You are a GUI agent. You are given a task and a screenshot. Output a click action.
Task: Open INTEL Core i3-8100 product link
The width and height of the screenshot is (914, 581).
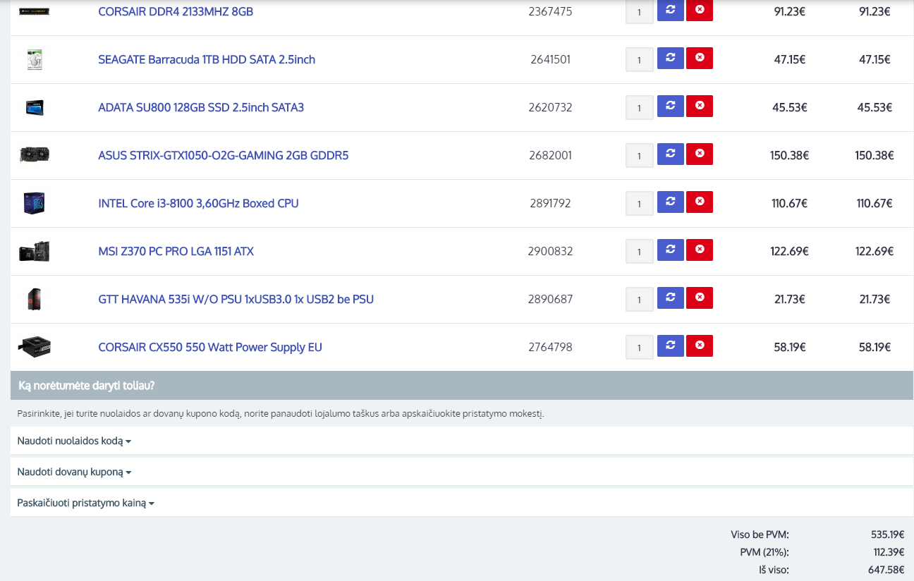coord(198,203)
